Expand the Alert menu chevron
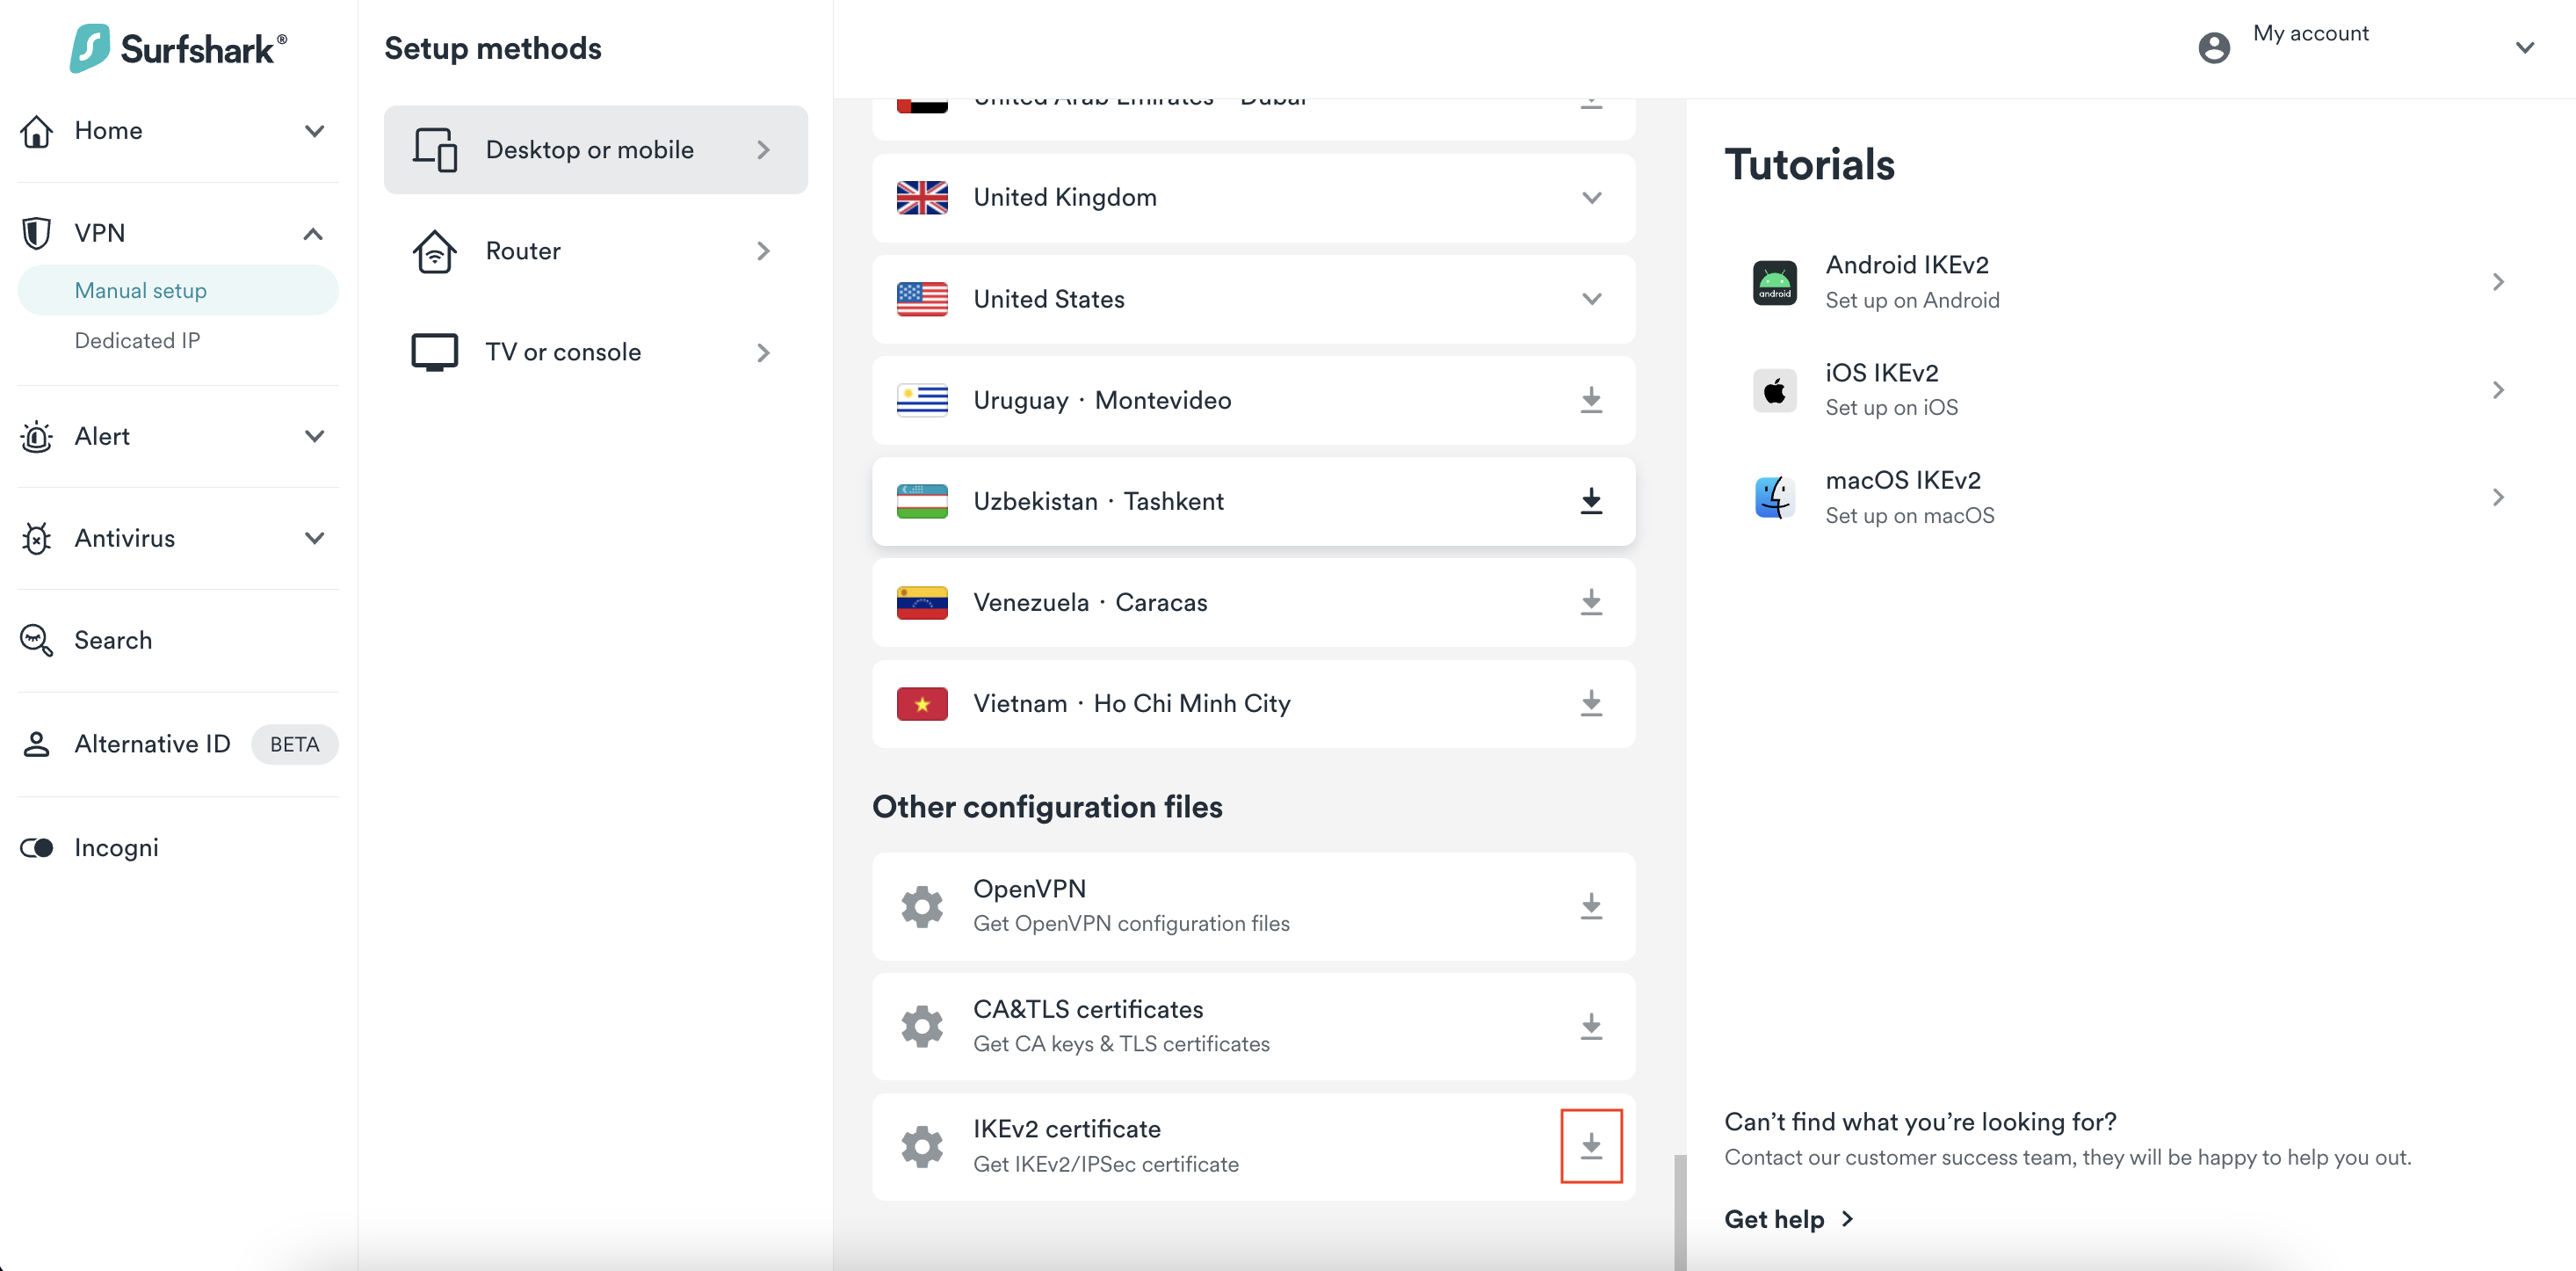 tap(314, 436)
